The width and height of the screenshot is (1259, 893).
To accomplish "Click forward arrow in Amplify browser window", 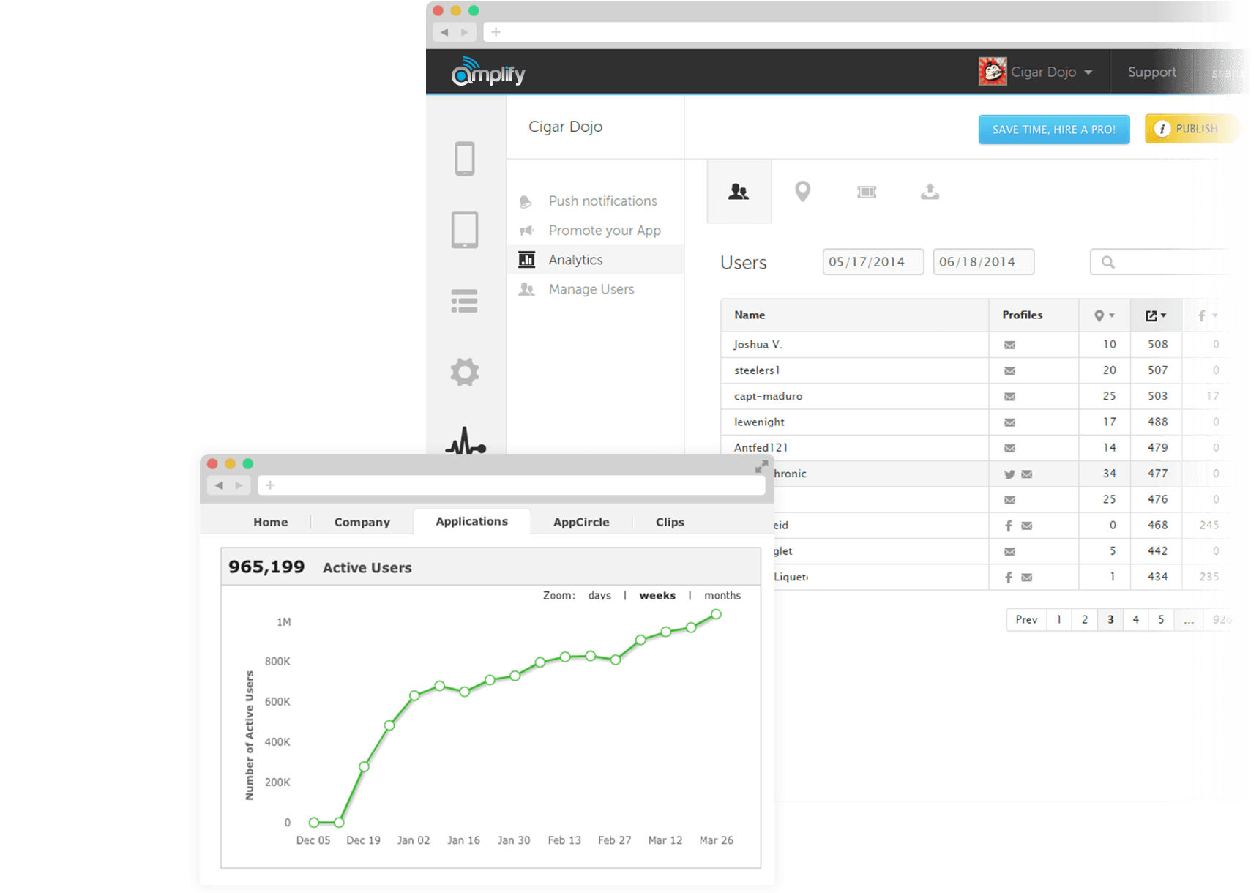I will 465,32.
